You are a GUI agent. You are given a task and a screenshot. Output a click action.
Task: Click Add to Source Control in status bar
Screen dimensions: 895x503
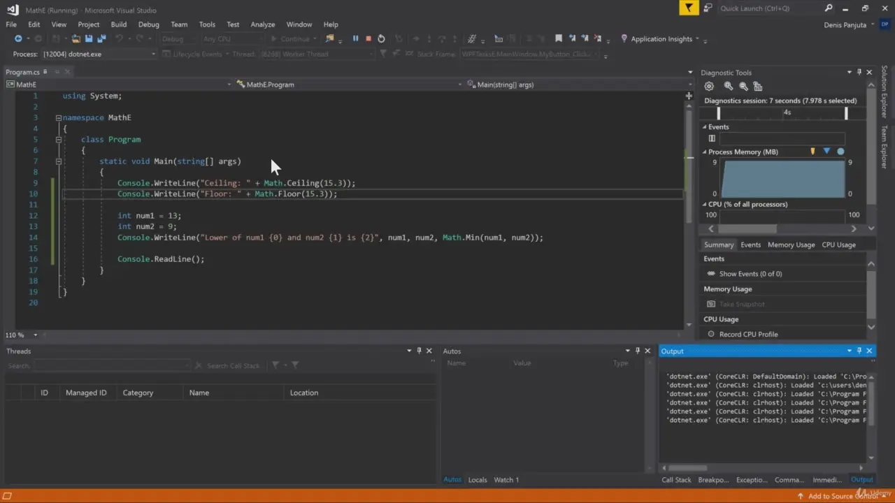coord(843,496)
